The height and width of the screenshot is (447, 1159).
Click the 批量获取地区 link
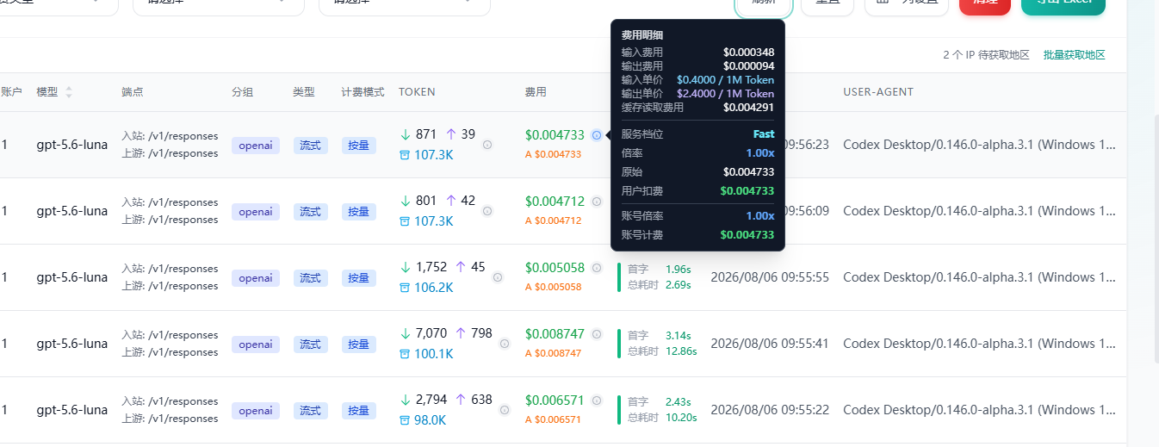1074,55
